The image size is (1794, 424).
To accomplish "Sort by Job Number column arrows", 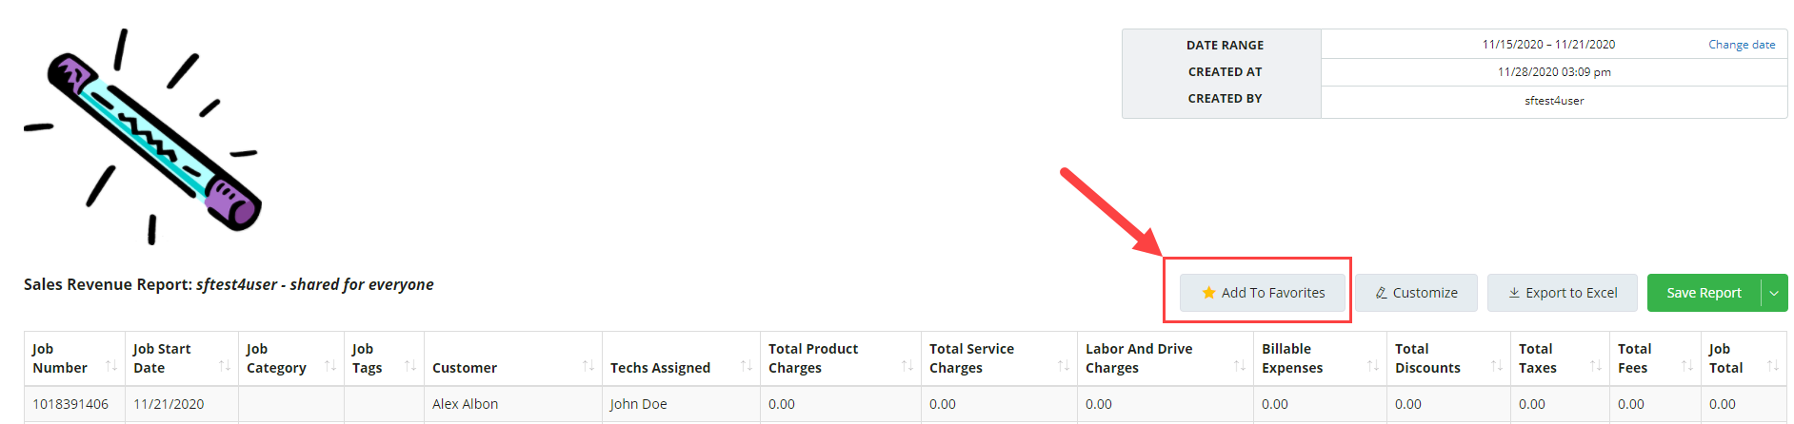I will point(111,366).
